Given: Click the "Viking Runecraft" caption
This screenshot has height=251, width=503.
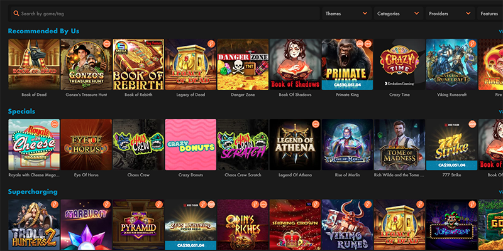Looking at the screenshot, I should pyautogui.click(x=451, y=95).
